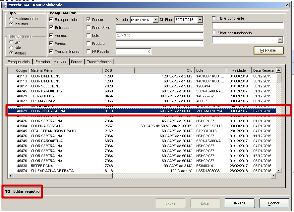This screenshot has width=294, height=212.
Task: Enable the Lote filter checkbox
Action: 88,35
